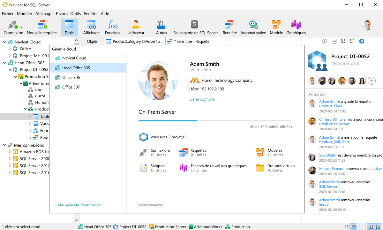The width and height of the screenshot is (383, 230).
Task: Collapse the Head Office 305 tree node
Action: 4,63
